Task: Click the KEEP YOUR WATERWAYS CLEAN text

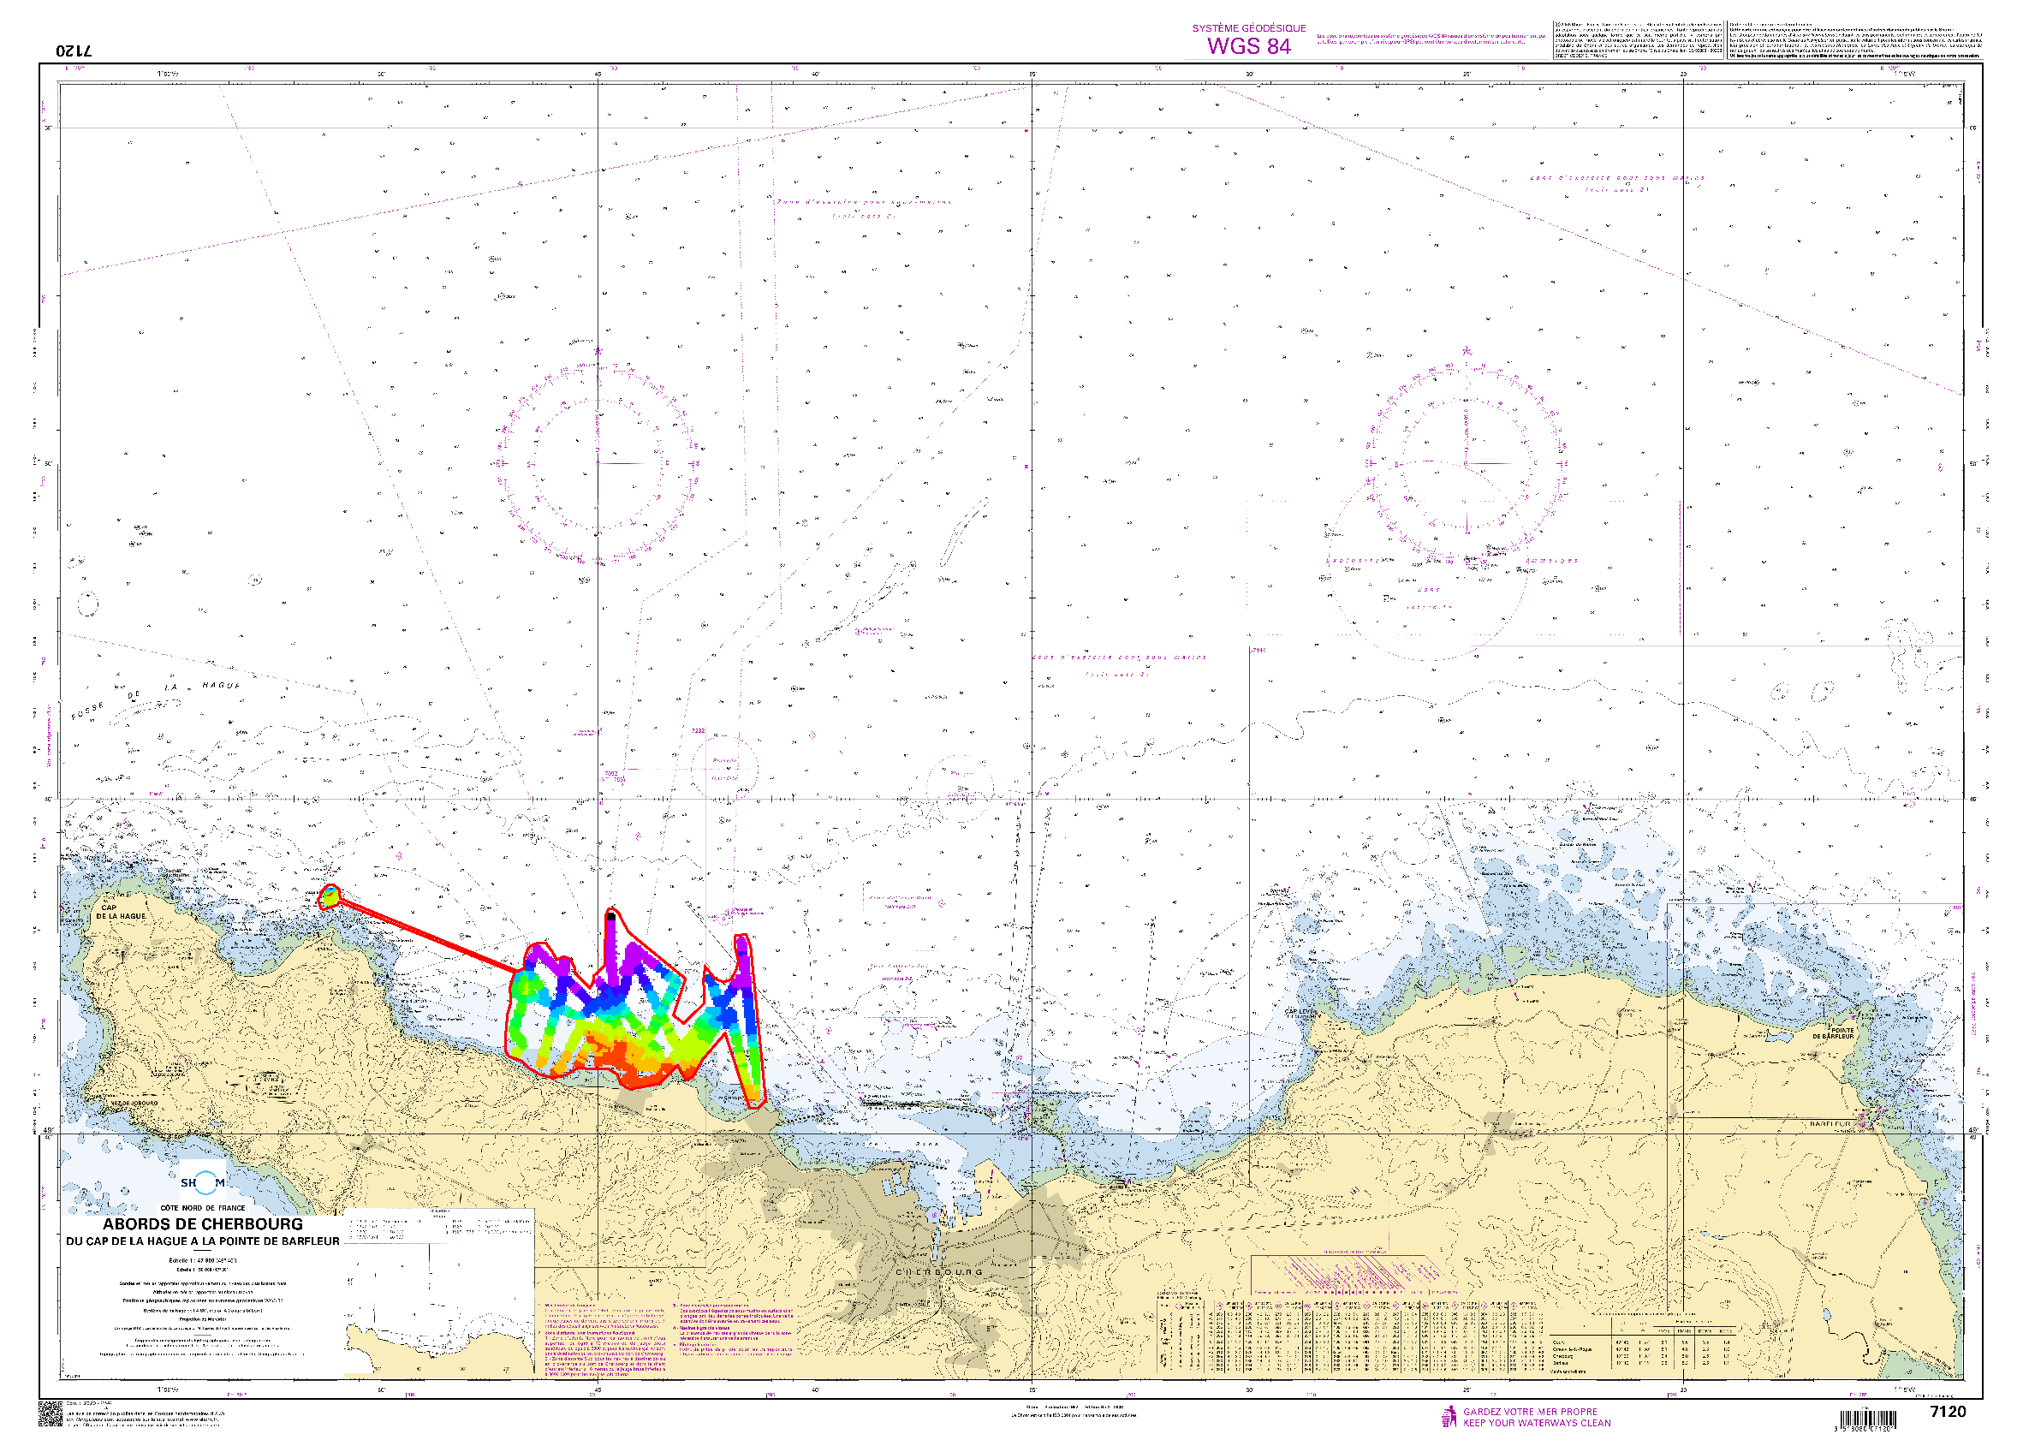Action: tap(1536, 1424)
